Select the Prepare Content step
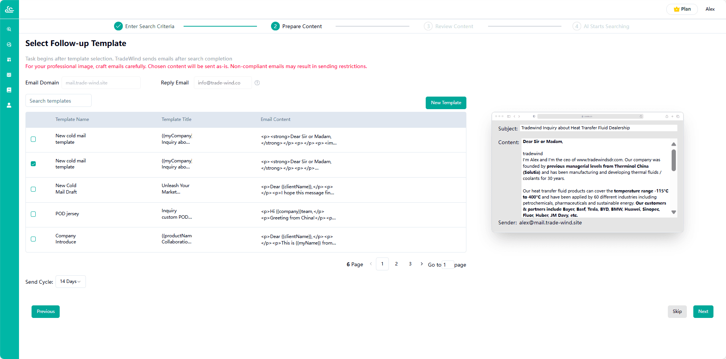Screen dimensions: 726x359 (x=296, y=26)
